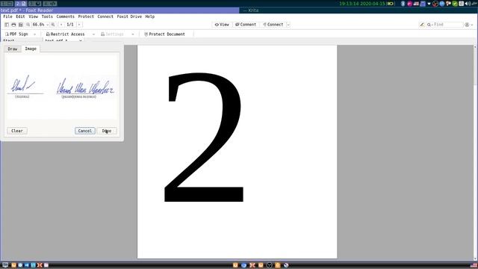Open the Connect menu in menu bar
Screen dimensions: 478x269
(x=105, y=16)
